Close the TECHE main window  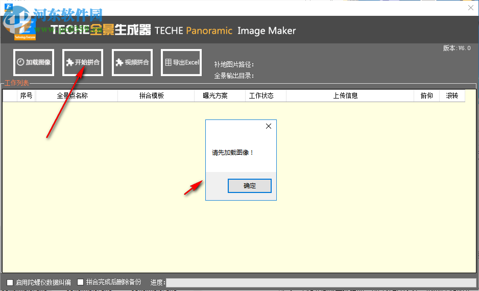(471, 8)
